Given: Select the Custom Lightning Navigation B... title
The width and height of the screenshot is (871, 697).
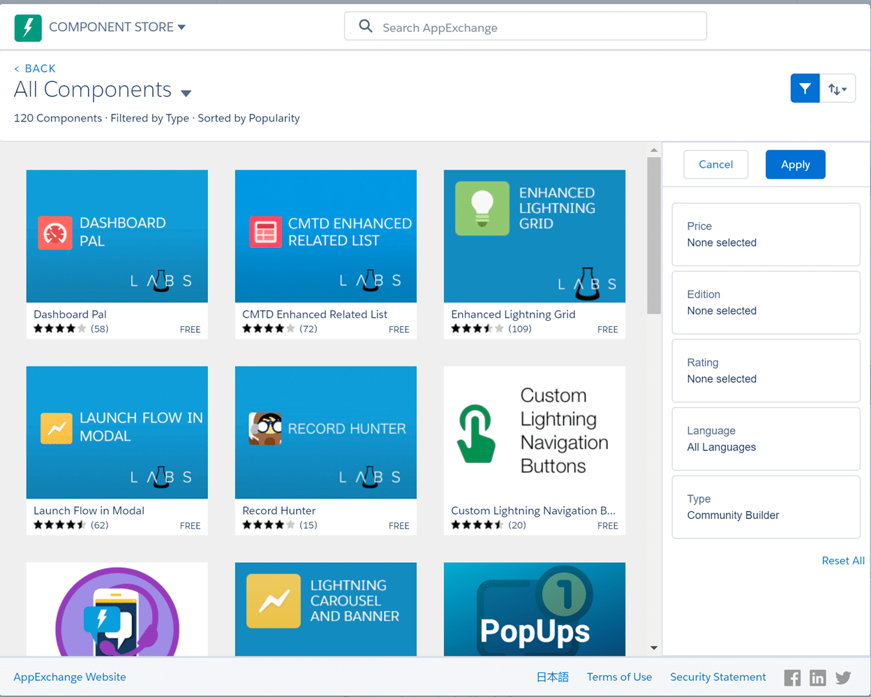Looking at the screenshot, I should 533,511.
